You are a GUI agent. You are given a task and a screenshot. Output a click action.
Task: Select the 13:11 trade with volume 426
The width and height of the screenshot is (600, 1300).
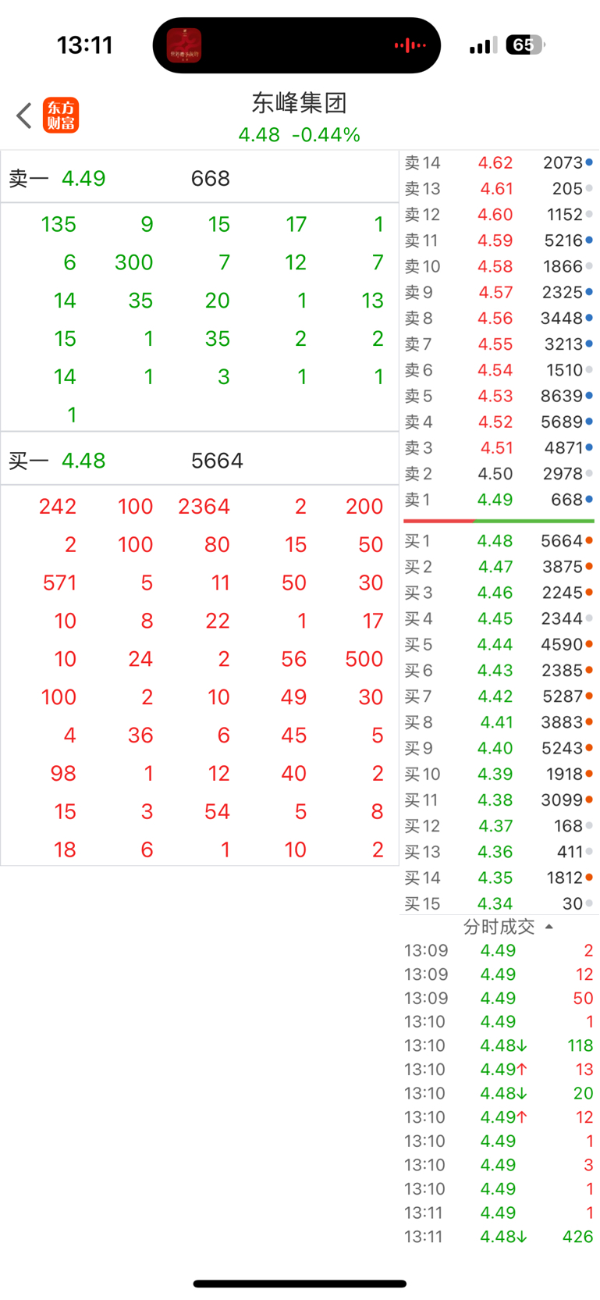(499, 1237)
